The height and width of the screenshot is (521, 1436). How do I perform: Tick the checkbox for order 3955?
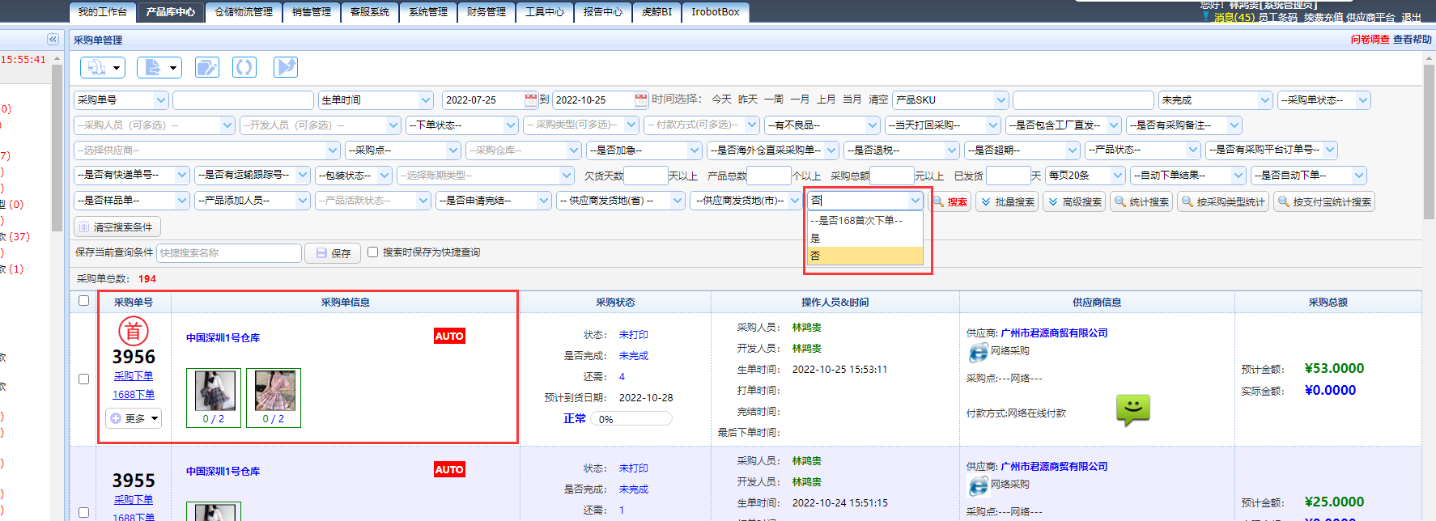tap(83, 512)
